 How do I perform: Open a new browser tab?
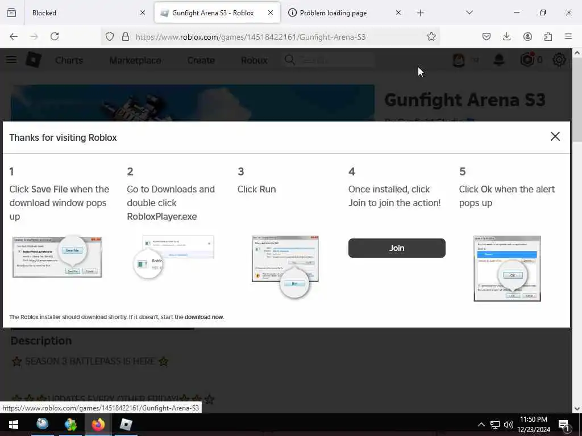click(x=420, y=13)
